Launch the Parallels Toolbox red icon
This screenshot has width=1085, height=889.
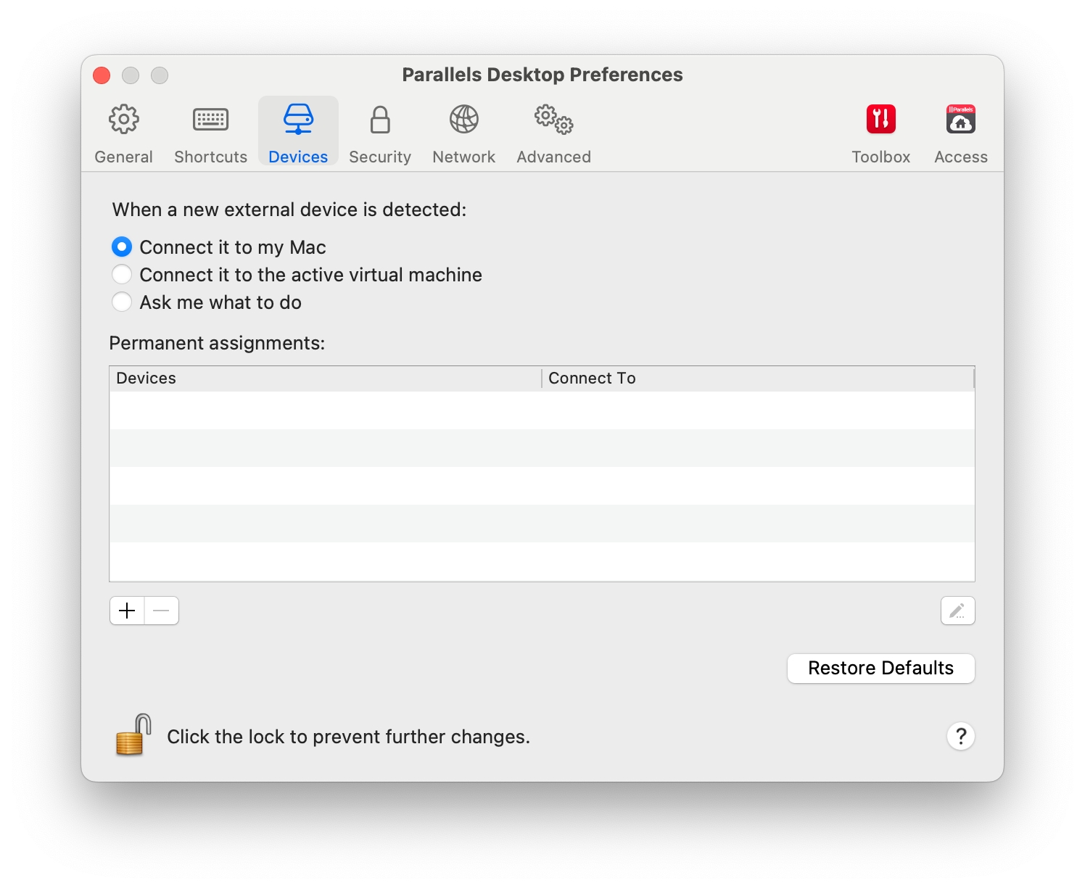880,120
